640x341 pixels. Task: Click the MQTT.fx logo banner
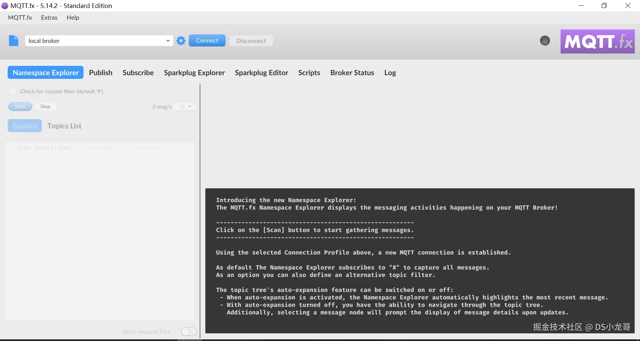point(598,42)
